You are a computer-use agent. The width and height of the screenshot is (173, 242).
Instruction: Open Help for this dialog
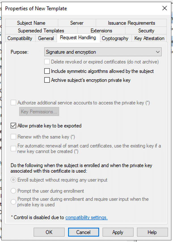tap(152, 232)
